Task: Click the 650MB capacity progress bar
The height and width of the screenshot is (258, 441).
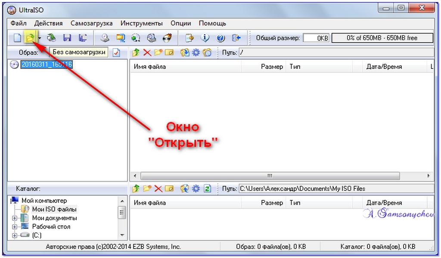Action: click(382, 38)
